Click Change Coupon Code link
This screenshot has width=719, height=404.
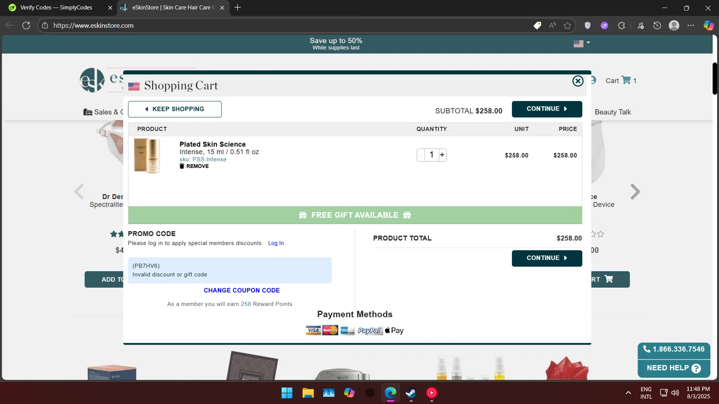tap(242, 291)
